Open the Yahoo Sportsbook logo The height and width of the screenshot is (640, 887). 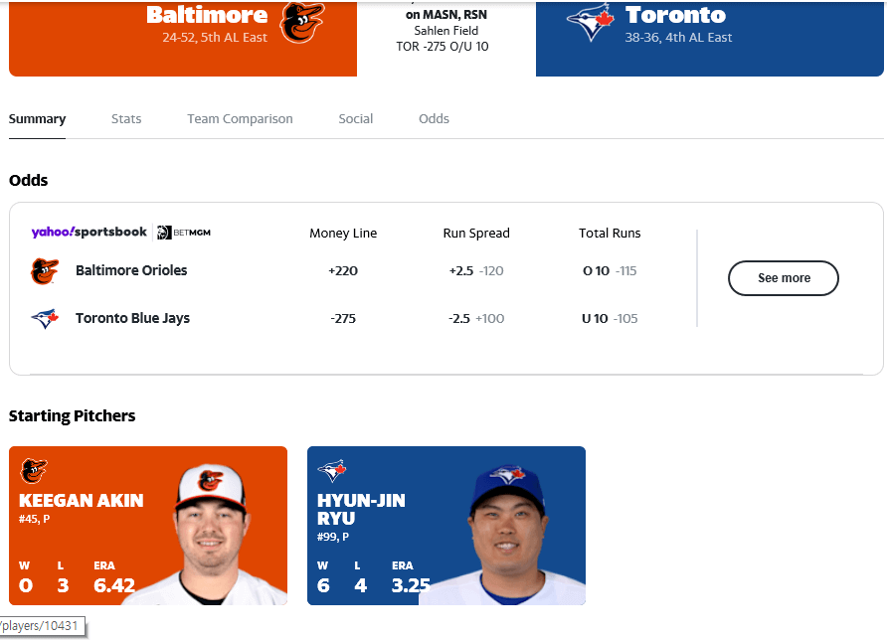[89, 232]
